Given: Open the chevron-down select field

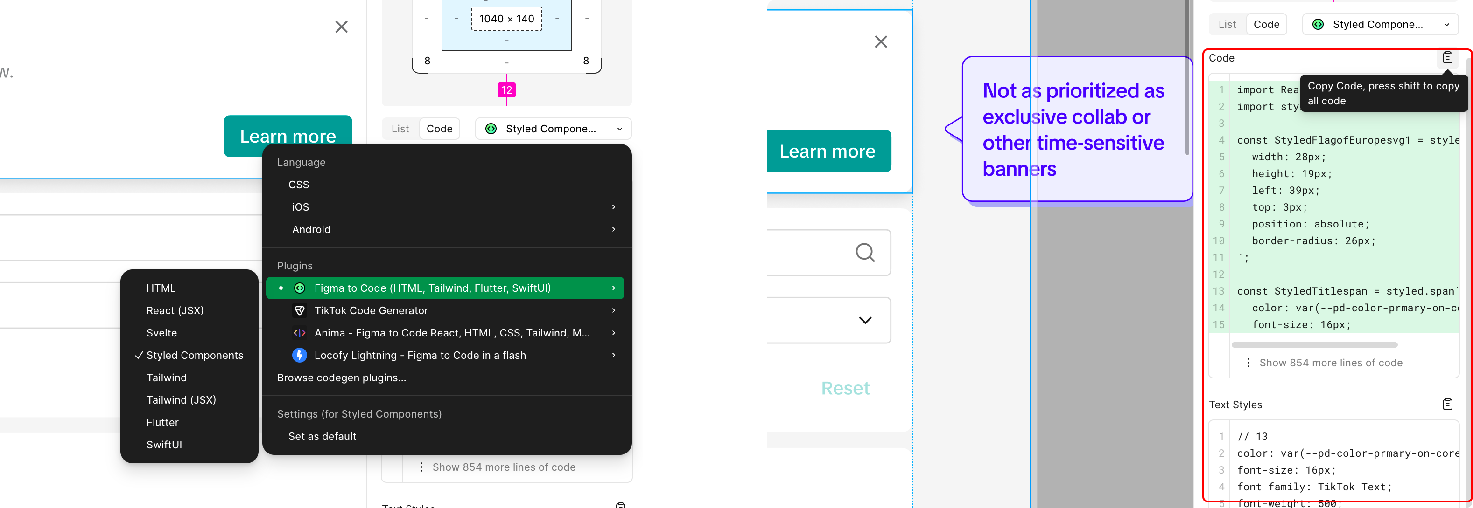Looking at the screenshot, I should click(828, 320).
